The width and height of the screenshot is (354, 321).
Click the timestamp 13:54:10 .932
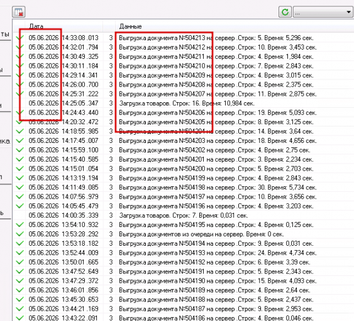80,224
